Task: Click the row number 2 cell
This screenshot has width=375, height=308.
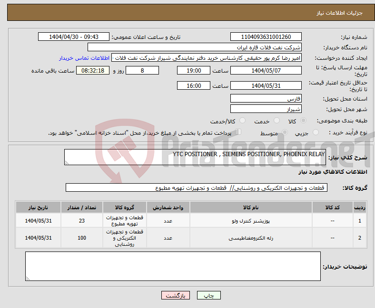Action: [x=360, y=238]
